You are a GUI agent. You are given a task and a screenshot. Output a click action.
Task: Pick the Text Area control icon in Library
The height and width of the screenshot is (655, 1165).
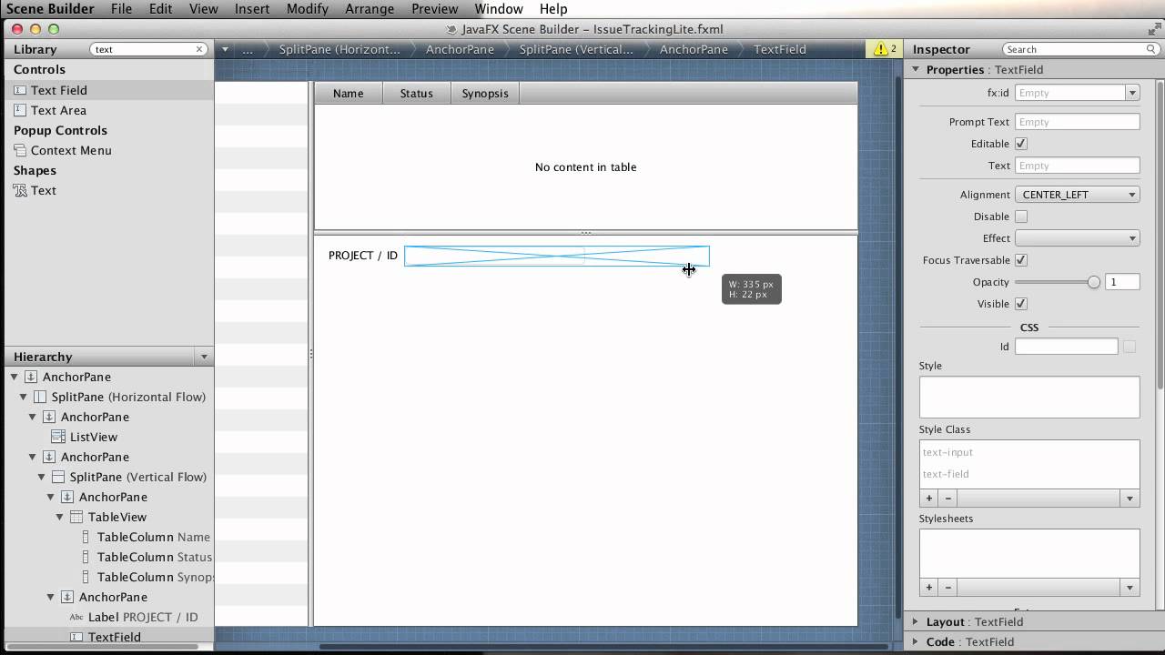(x=20, y=110)
